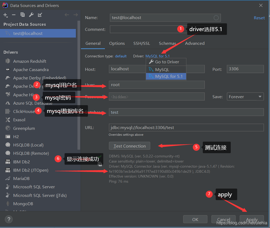Switch to the General tab
This screenshot has height=228, width=270.
(x=93, y=43)
